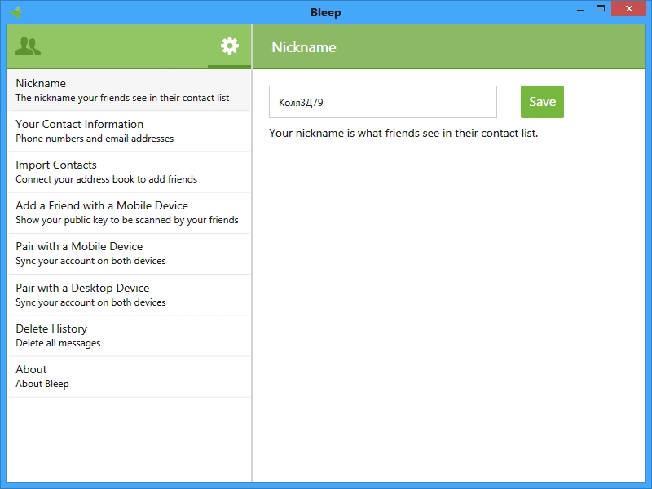This screenshot has width=652, height=489.
Task: Focus the nickname text field
Action: pyautogui.click(x=383, y=102)
